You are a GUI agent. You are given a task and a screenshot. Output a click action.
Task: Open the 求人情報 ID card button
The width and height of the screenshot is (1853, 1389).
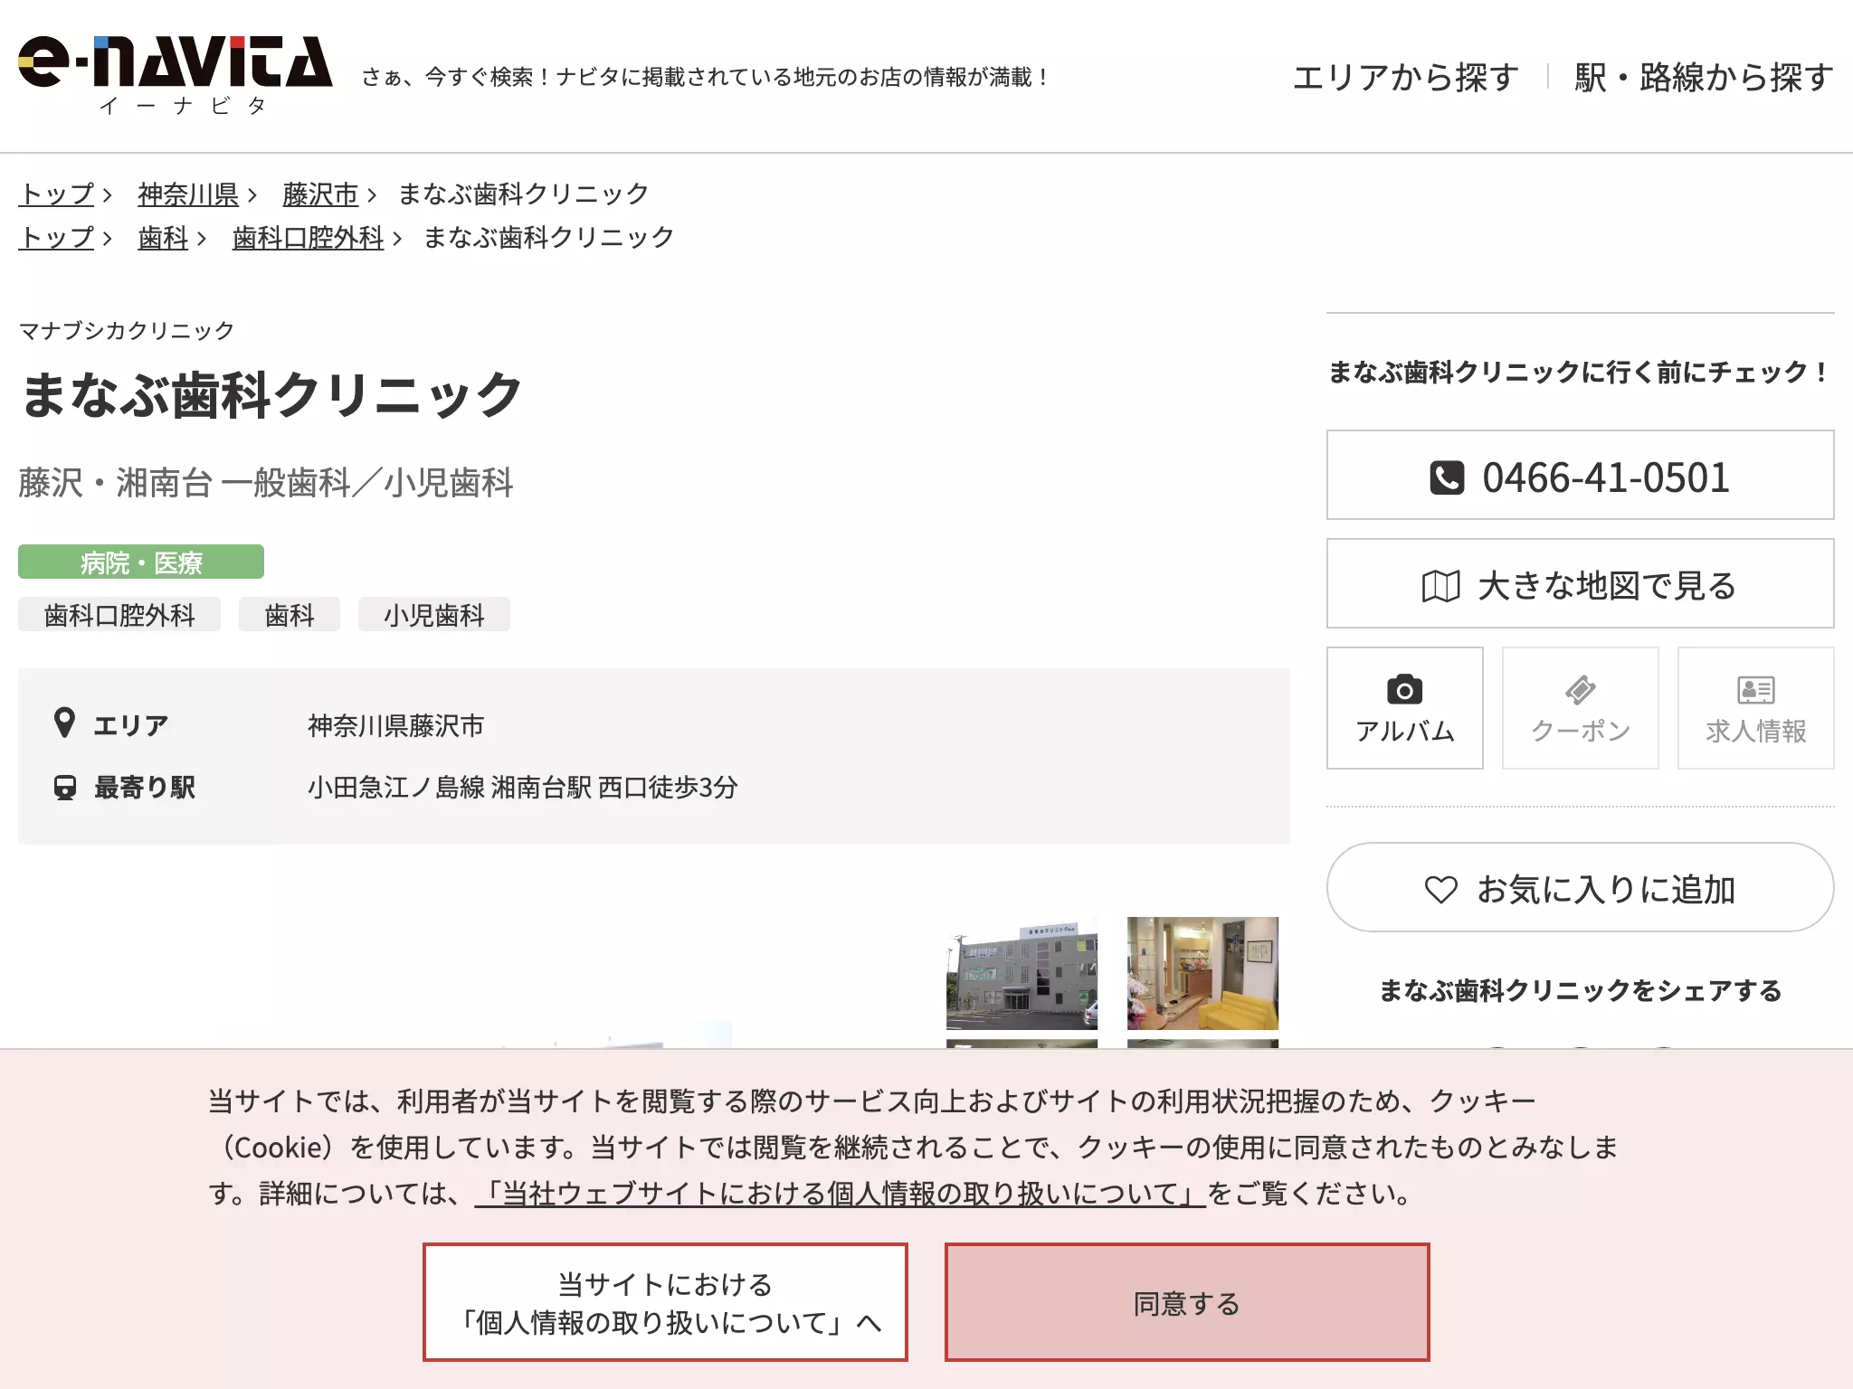(x=1756, y=708)
